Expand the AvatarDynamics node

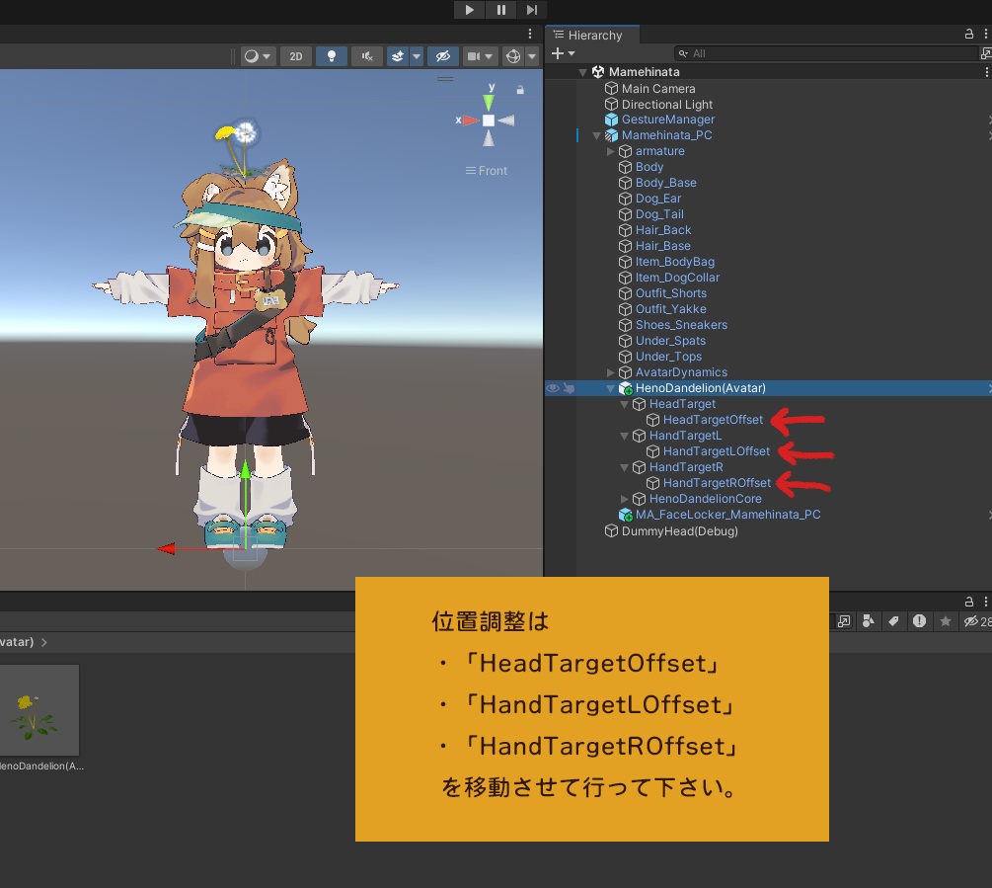(x=611, y=372)
